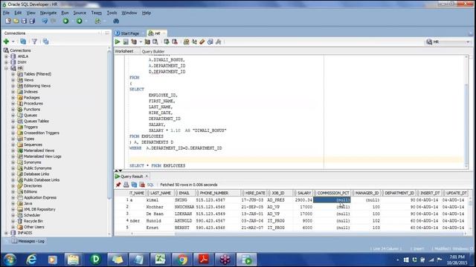Click the To Upper/Lower case icon
Image resolution: width=476 pixels, height=267 pixels.
tap(194, 42)
